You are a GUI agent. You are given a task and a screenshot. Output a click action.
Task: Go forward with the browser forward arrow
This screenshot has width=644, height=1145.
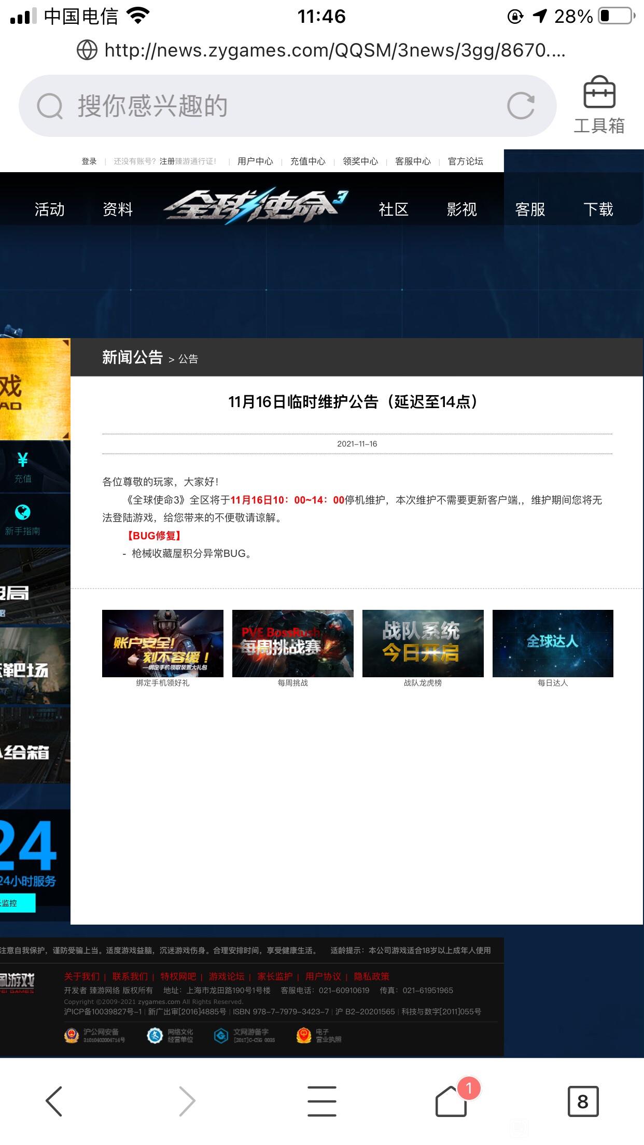coord(187,1101)
